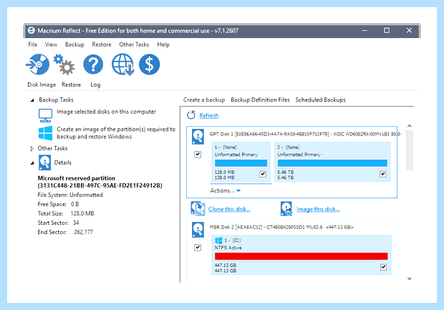Click the File System: Unformatted text
The width and height of the screenshot is (444, 310).
pos(70,195)
